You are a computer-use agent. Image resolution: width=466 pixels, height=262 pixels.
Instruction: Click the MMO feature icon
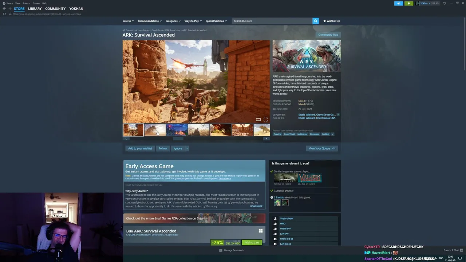[275, 224]
